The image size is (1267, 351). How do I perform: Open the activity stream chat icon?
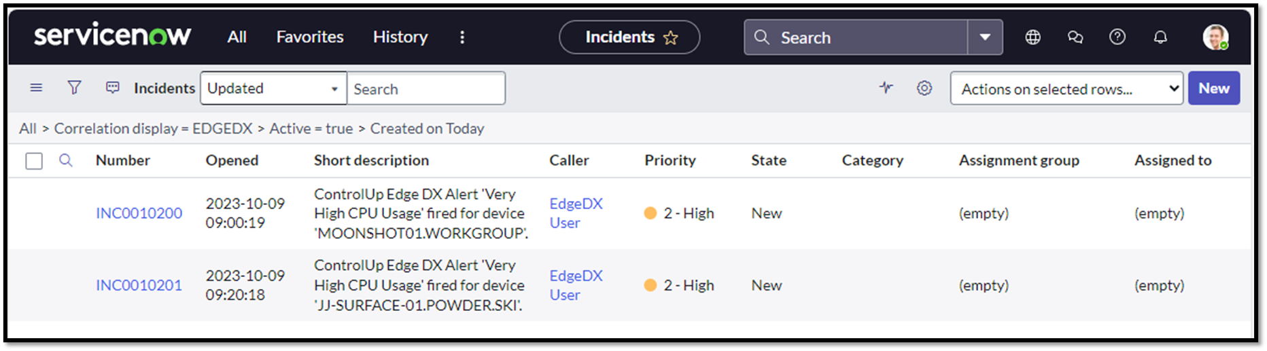(113, 88)
